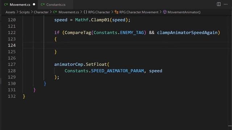Click line number 120
The width and height of the screenshot is (232, 130).
click(12, 20)
